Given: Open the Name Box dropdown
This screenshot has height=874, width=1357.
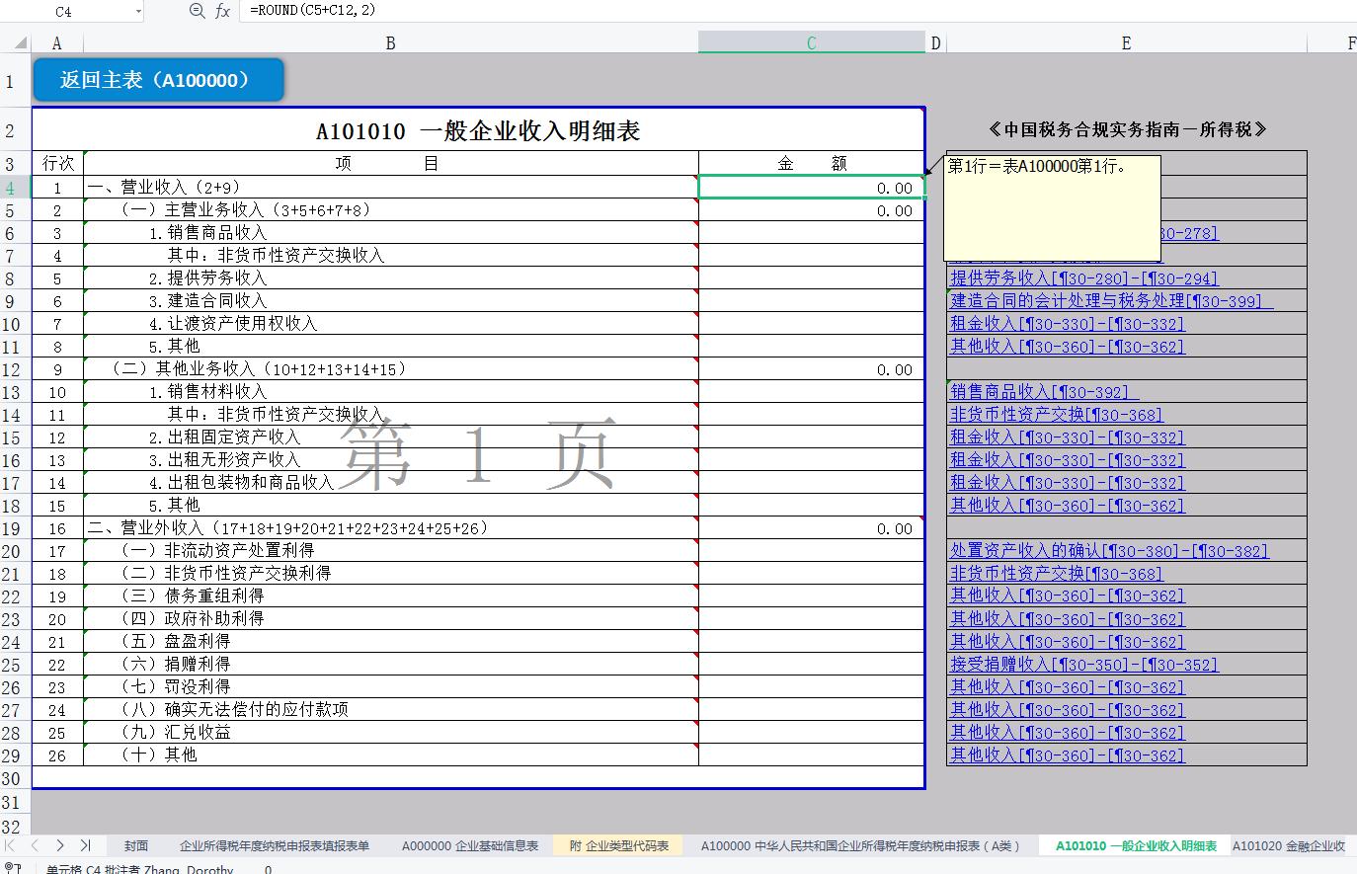Looking at the screenshot, I should (137, 11).
